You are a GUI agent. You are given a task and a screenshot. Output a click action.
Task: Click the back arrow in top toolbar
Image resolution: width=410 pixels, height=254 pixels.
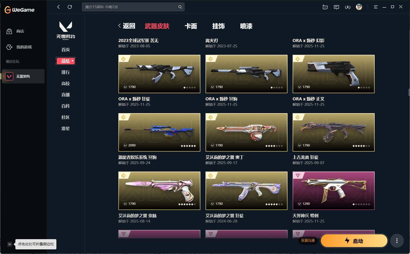click(58, 7)
